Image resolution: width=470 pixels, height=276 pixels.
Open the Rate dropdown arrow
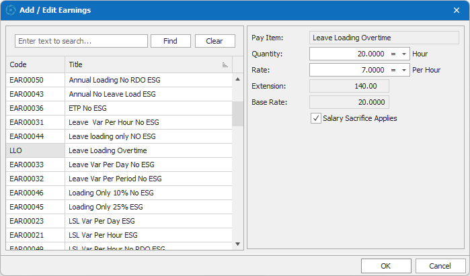click(x=403, y=70)
